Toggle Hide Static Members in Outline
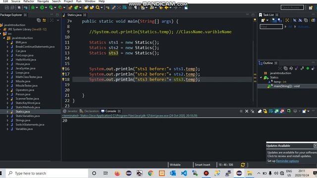The width and height of the screenshot is (317, 178). point(302,68)
